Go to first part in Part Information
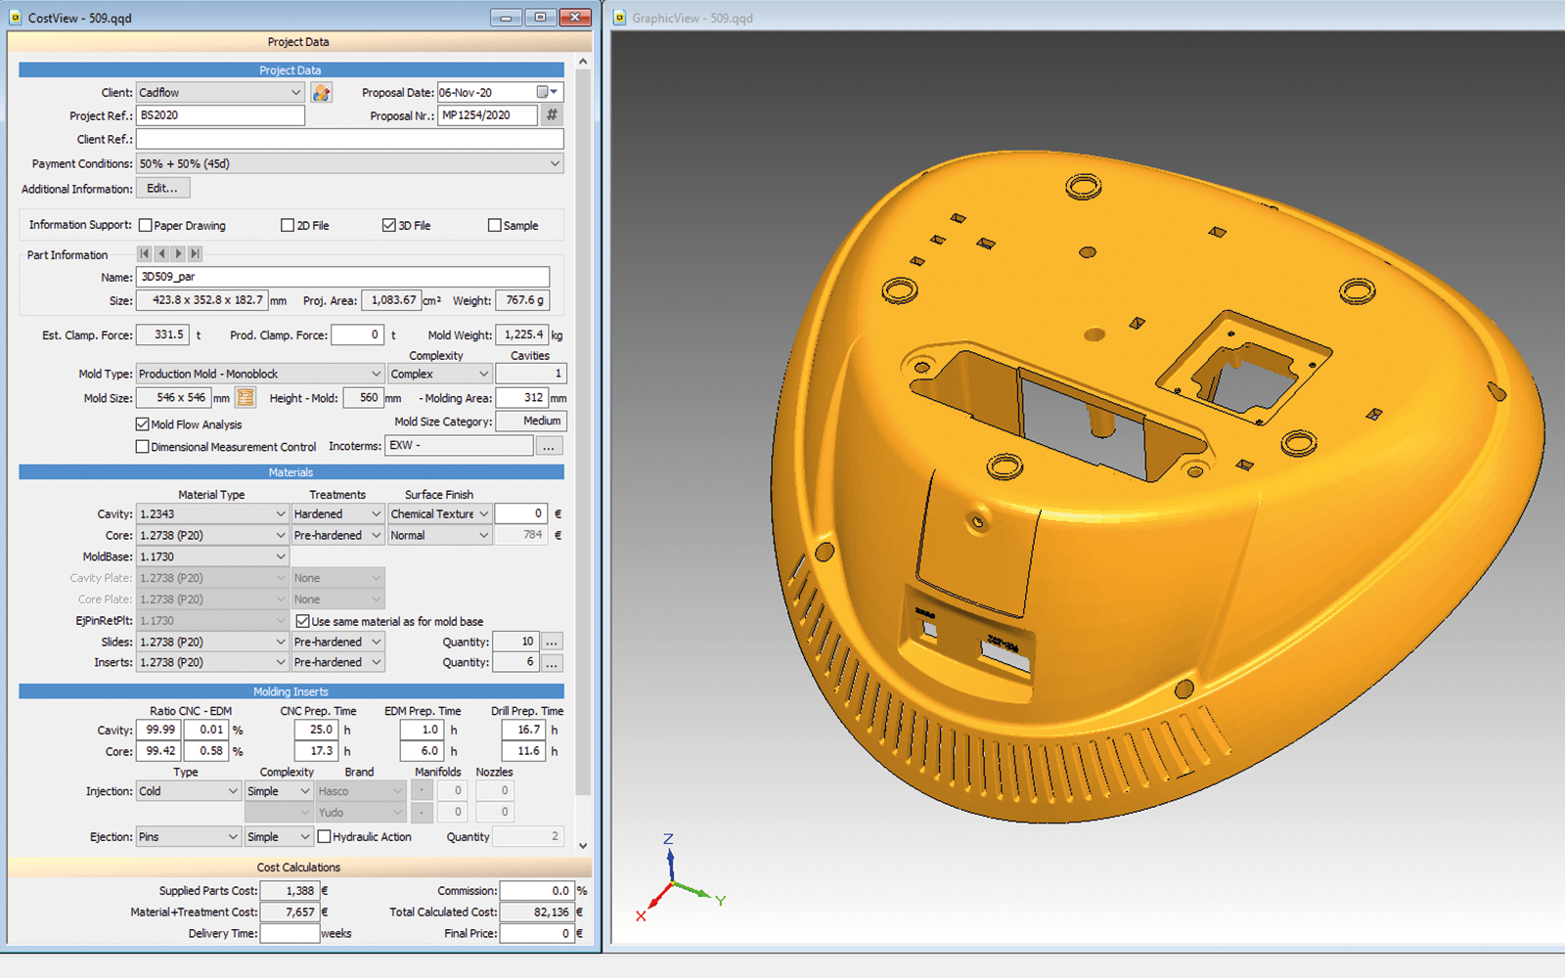This screenshot has height=978, width=1565. coord(145,254)
